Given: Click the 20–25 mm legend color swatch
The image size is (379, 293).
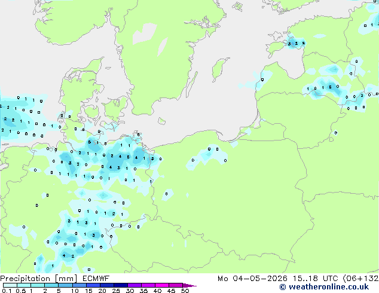Looking at the screenshot, I should click(106, 285).
